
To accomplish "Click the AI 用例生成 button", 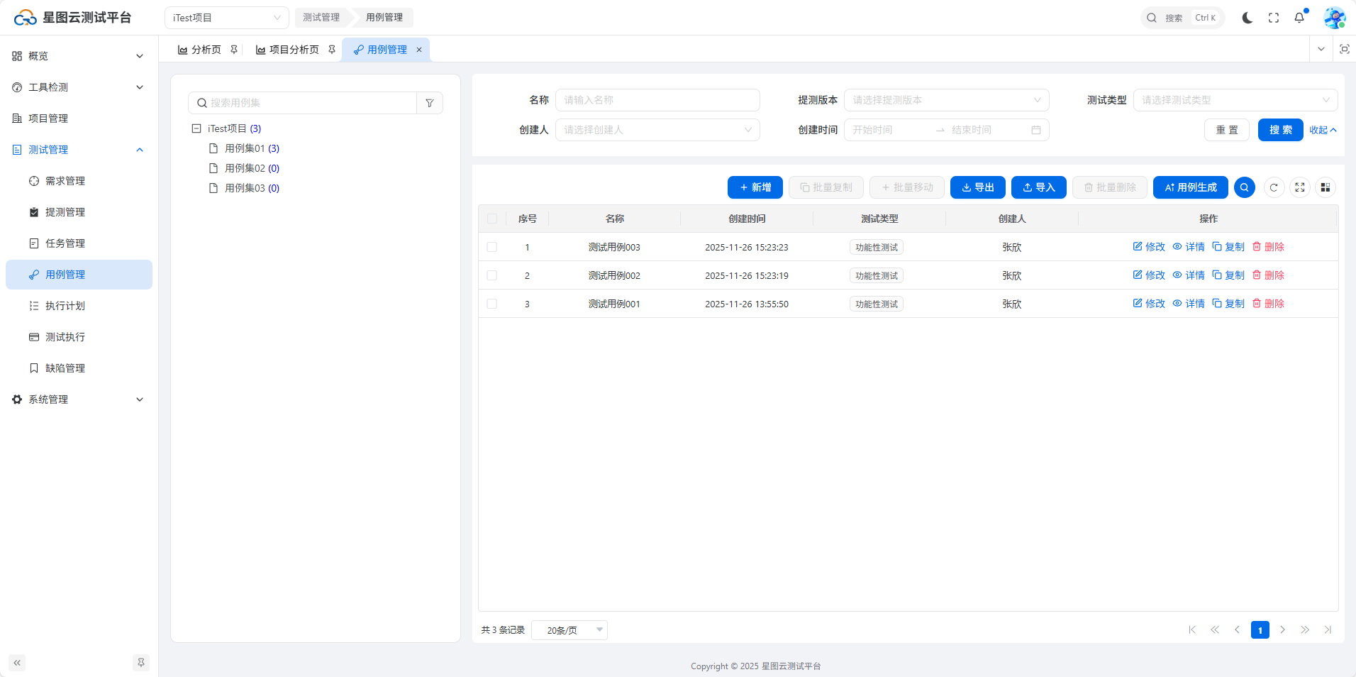I will 1190,187.
